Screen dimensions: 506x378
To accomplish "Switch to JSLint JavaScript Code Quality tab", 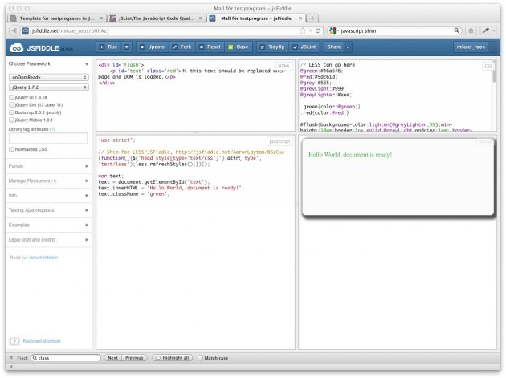I will (x=156, y=18).
